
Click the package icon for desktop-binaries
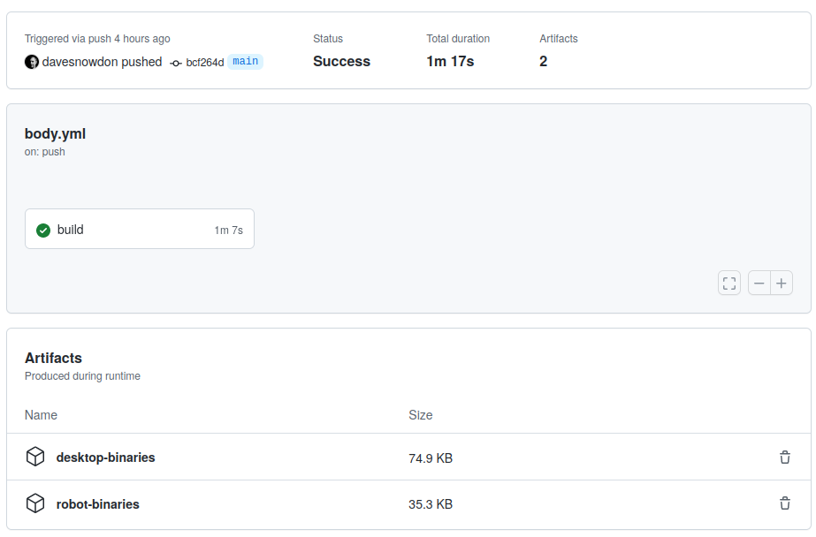(35, 457)
